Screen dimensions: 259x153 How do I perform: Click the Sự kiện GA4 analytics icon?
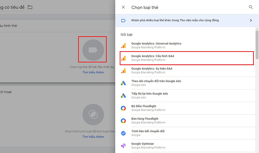click(123, 71)
